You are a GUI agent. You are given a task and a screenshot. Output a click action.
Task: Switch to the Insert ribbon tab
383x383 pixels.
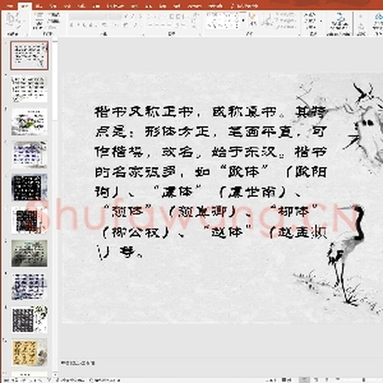(39, 6)
